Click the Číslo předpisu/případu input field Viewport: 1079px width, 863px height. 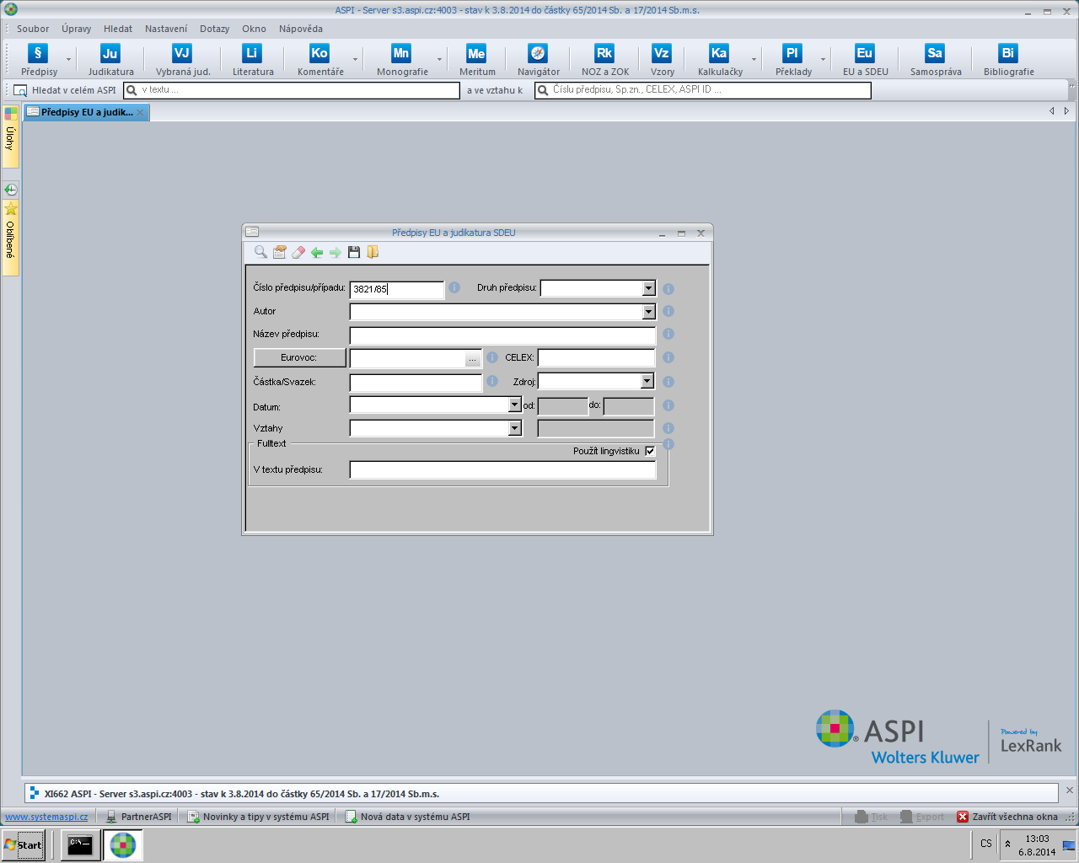tap(396, 289)
